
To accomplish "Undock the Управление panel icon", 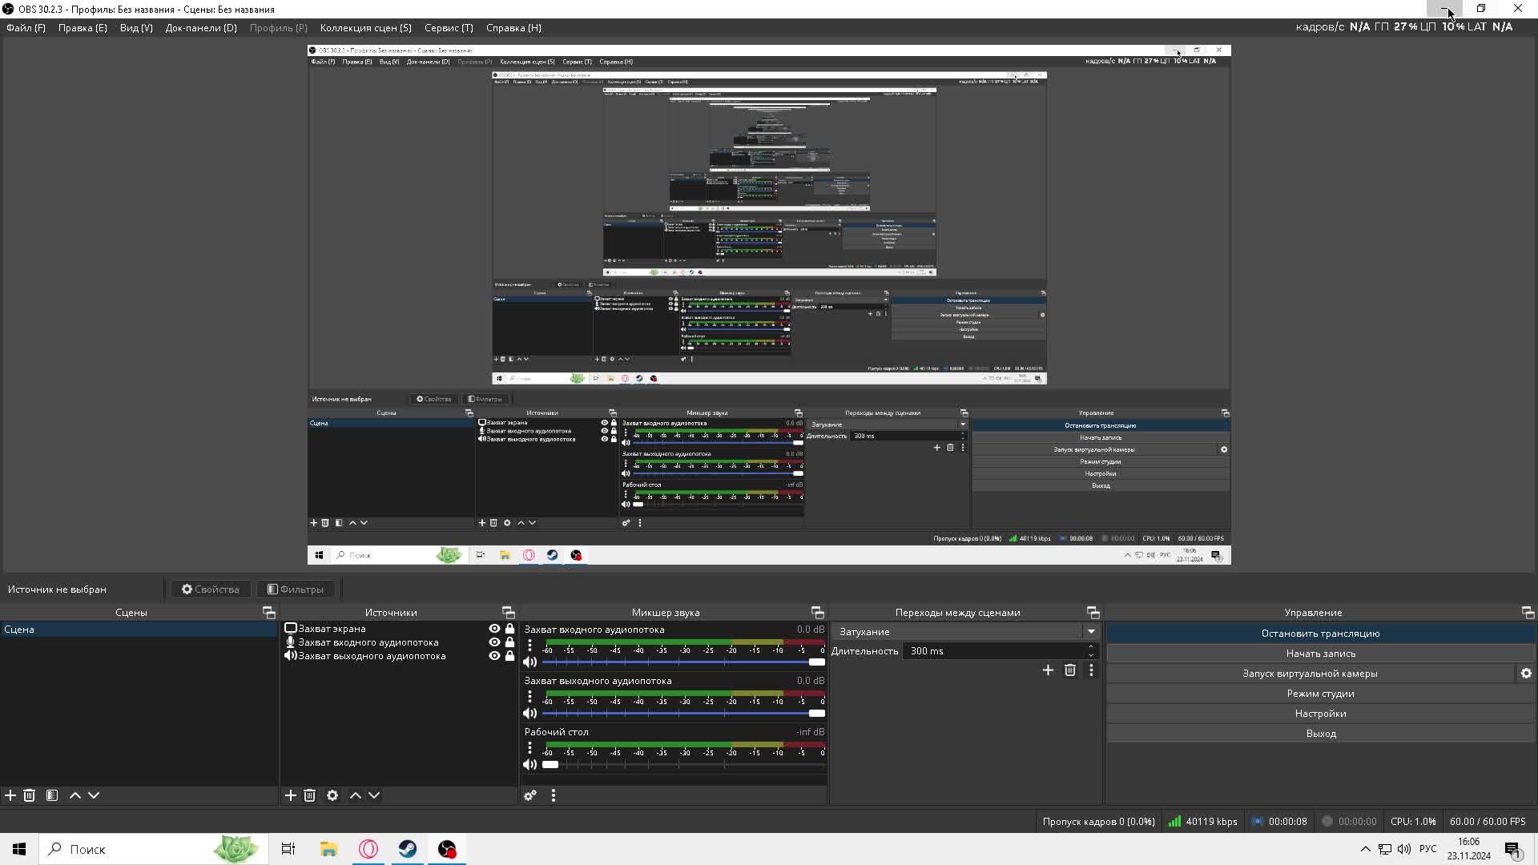I will 1528,613.
